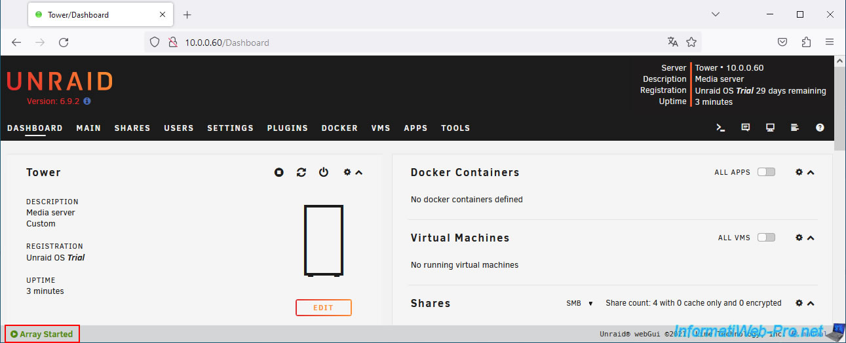The height and width of the screenshot is (343, 846).
Task: Click version info icon next to 6.9.2
Action: point(87,101)
